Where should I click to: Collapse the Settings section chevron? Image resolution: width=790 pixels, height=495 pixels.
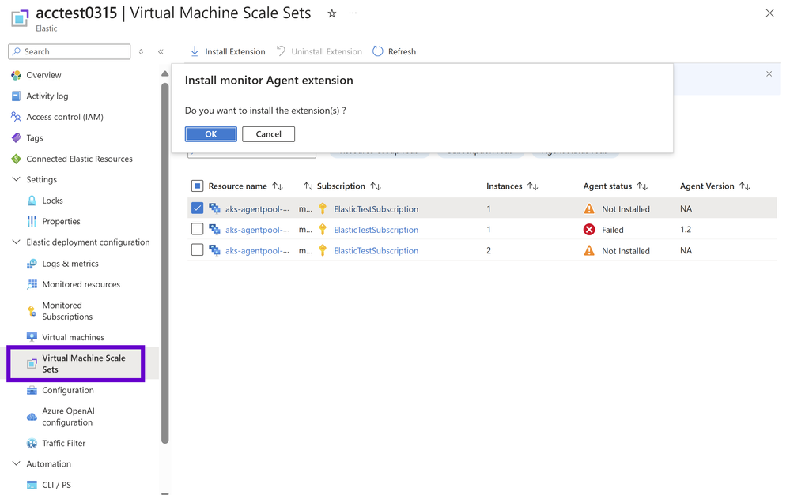[16, 179]
